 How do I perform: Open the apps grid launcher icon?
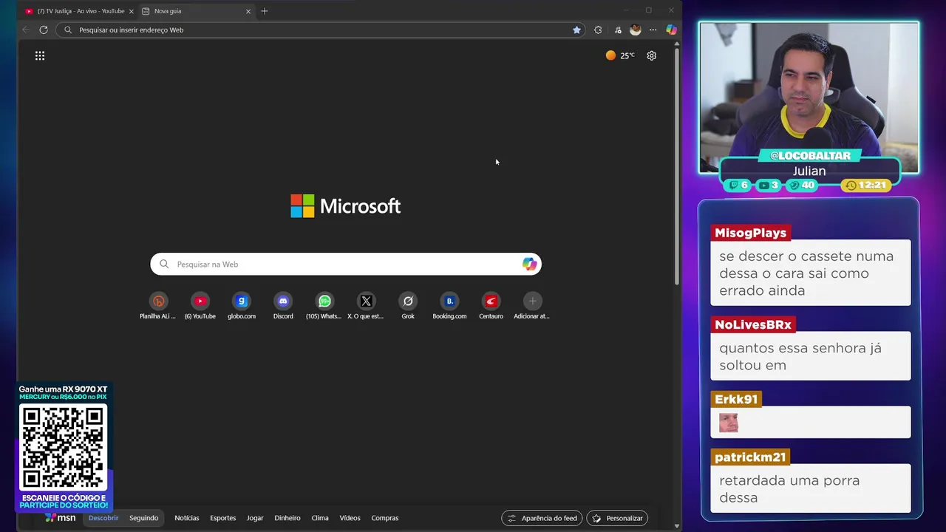coord(40,55)
